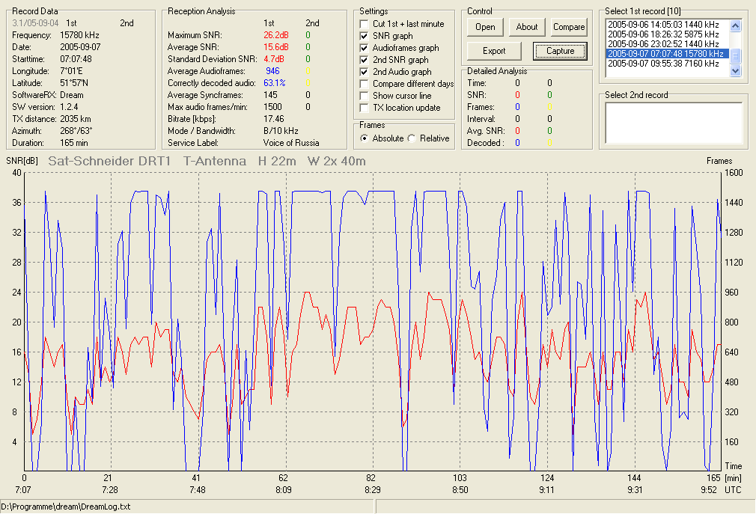Click the Compare button
756x514 pixels.
(x=568, y=27)
